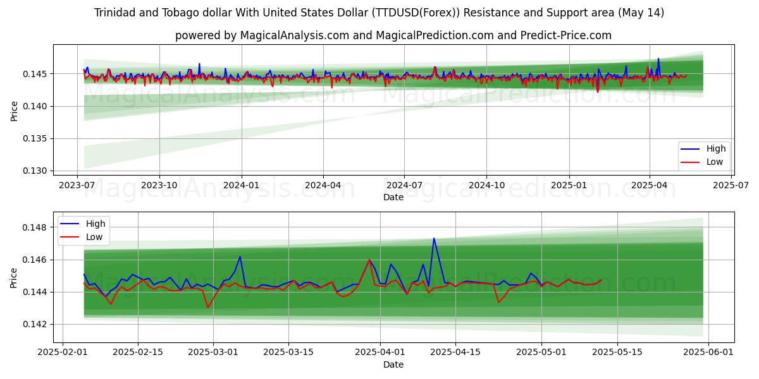Click the 2025-04-15 date tick label
This screenshot has height=379, width=759.
click(x=455, y=352)
